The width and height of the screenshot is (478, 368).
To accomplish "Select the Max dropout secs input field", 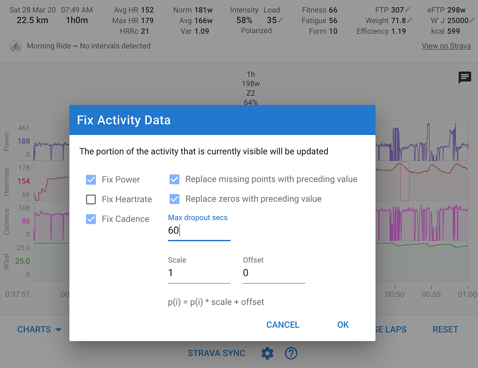I will click(x=199, y=230).
